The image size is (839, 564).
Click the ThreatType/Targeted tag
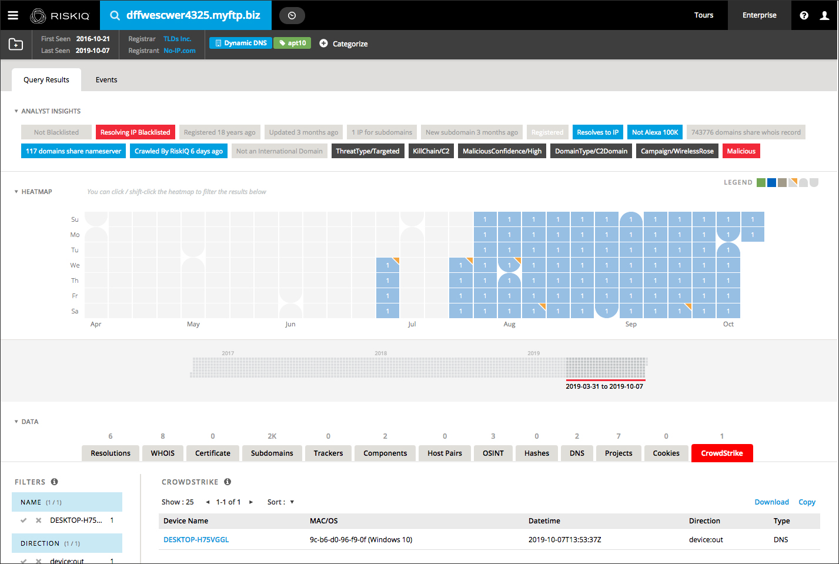point(368,151)
